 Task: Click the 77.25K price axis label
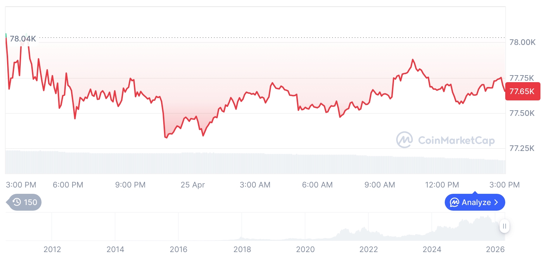[x=522, y=149]
